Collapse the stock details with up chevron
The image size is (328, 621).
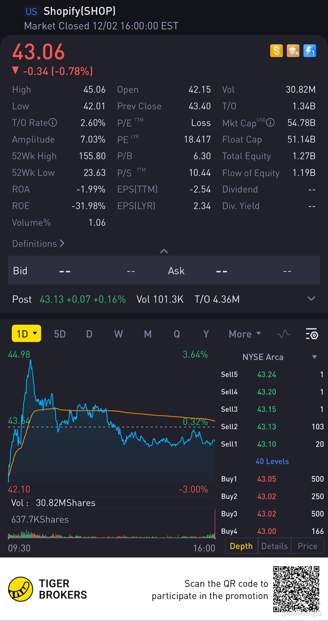164,251
